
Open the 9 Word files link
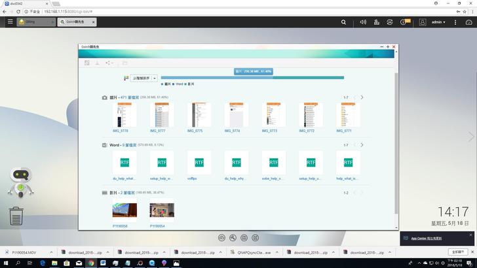130,145
